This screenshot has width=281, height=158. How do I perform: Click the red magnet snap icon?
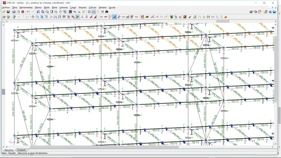click(23, 12)
